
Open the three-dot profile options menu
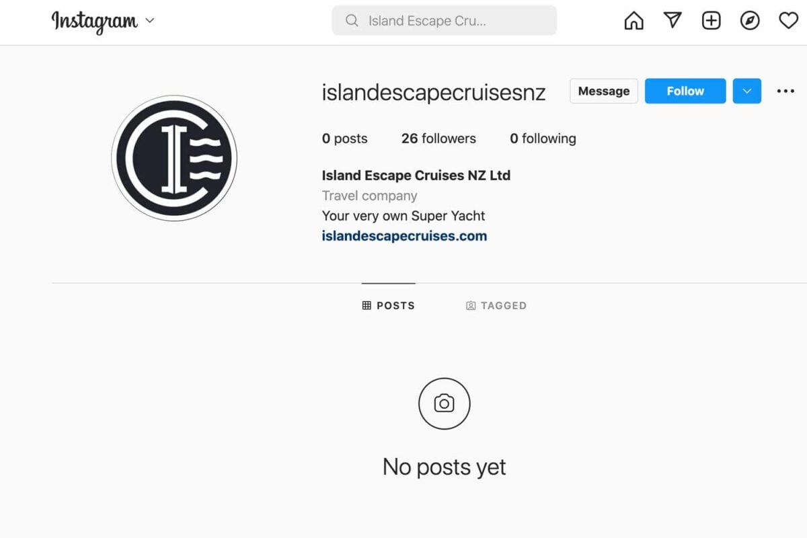[x=785, y=91]
